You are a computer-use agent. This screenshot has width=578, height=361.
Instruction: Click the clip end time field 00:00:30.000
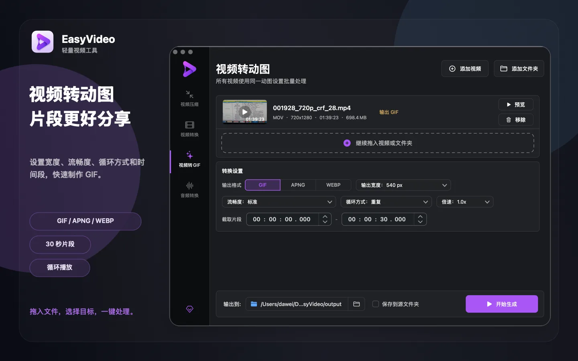point(378,219)
